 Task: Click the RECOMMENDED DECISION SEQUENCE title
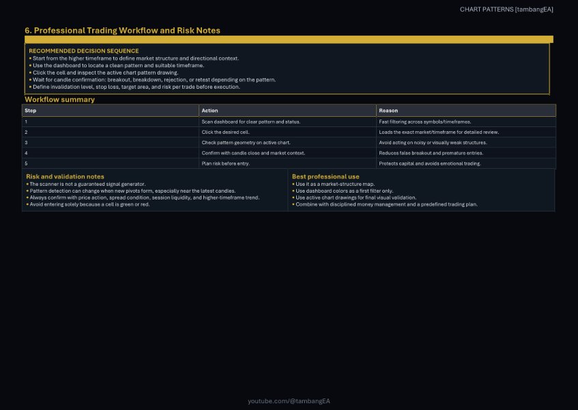pyautogui.click(x=84, y=51)
